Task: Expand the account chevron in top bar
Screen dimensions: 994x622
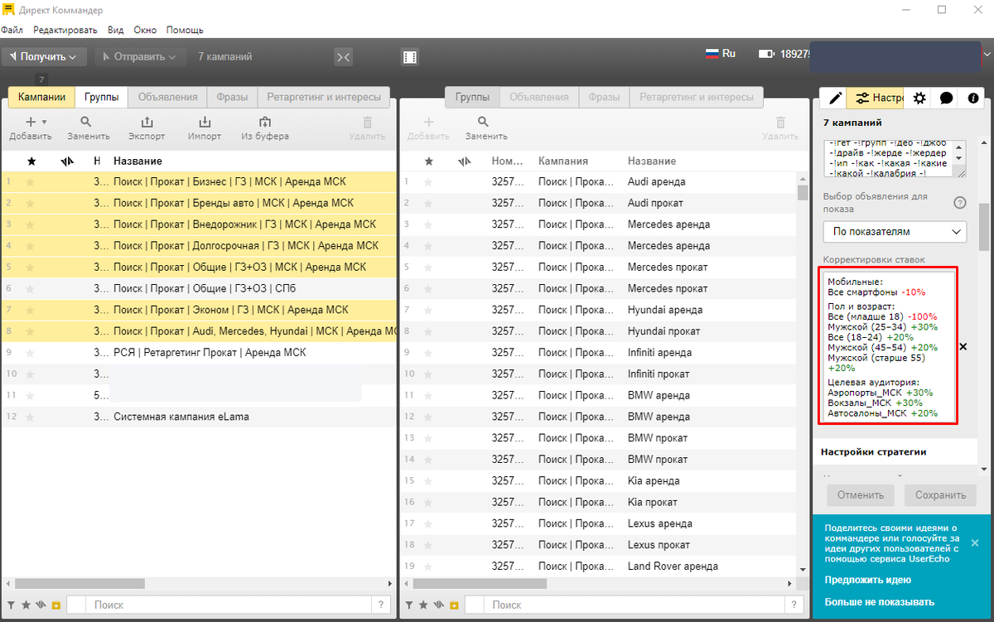Action: point(988,54)
